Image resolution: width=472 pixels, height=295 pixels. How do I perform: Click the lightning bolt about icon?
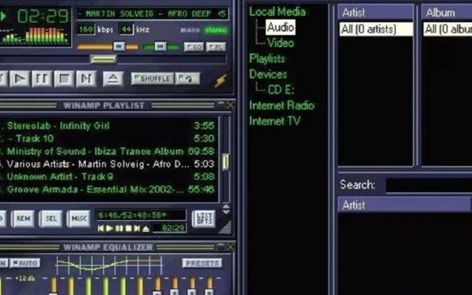pos(220,81)
